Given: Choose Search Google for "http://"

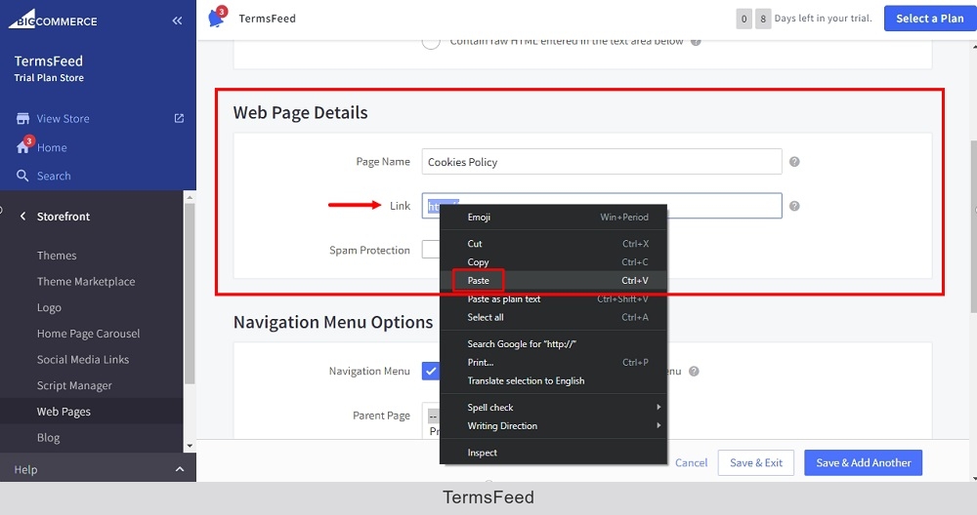Looking at the screenshot, I should (553, 344).
